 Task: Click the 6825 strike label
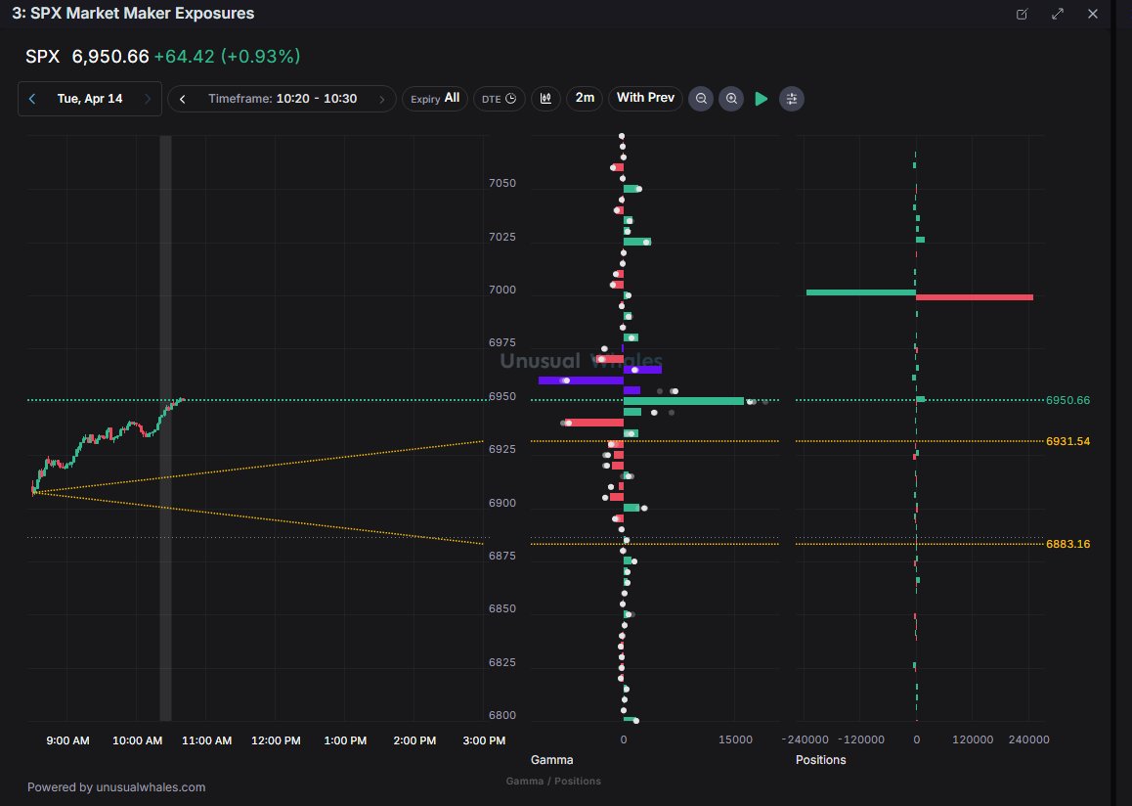[x=502, y=663]
